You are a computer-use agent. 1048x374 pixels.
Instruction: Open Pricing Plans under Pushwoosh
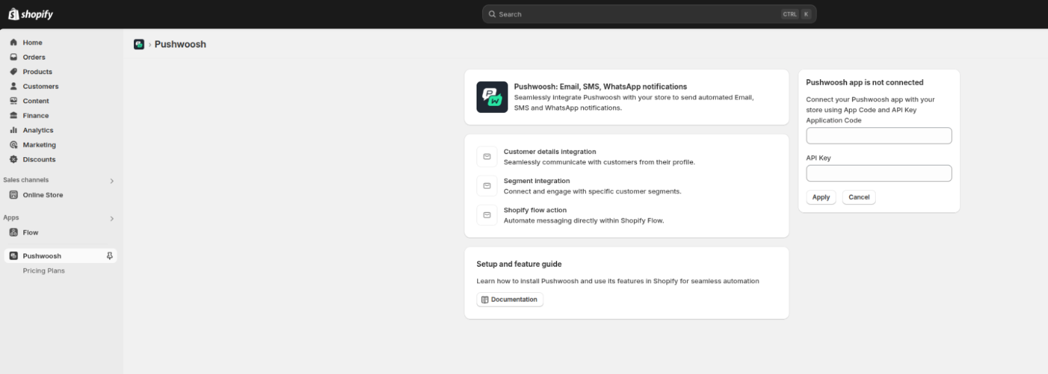point(44,271)
